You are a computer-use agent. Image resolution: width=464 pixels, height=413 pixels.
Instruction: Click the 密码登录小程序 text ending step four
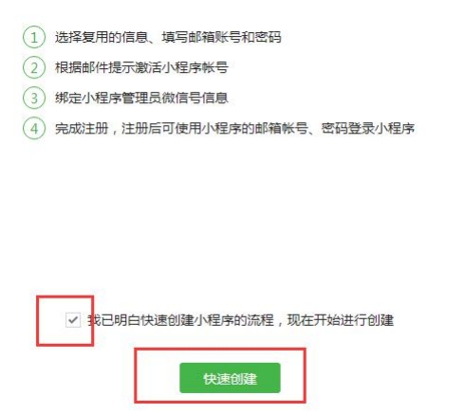[x=368, y=129]
